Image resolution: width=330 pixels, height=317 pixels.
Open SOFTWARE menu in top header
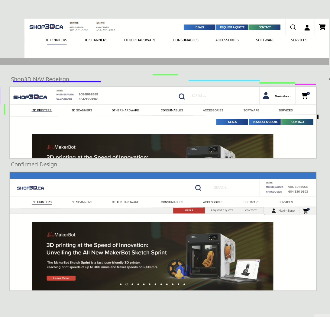click(265, 40)
